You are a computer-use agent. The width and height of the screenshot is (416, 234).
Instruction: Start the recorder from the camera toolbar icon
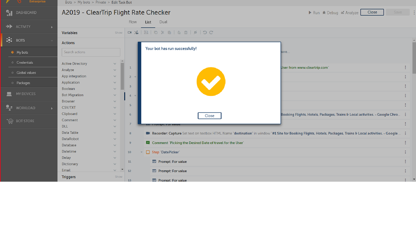[130, 32]
